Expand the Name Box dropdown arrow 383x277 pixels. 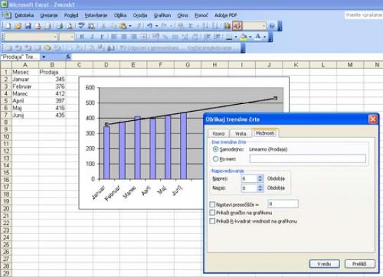tap(44, 57)
